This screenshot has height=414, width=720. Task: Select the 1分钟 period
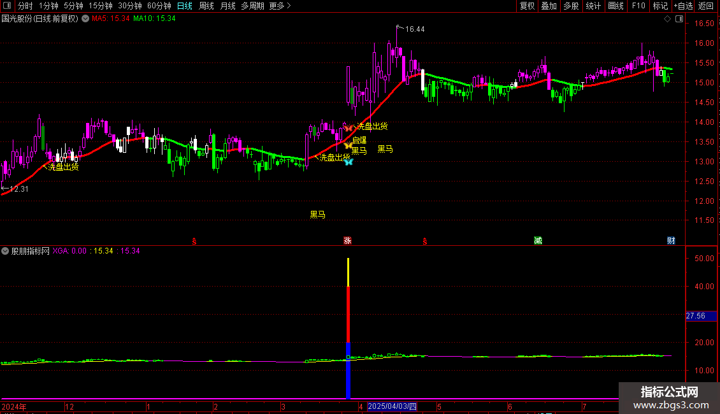click(48, 6)
